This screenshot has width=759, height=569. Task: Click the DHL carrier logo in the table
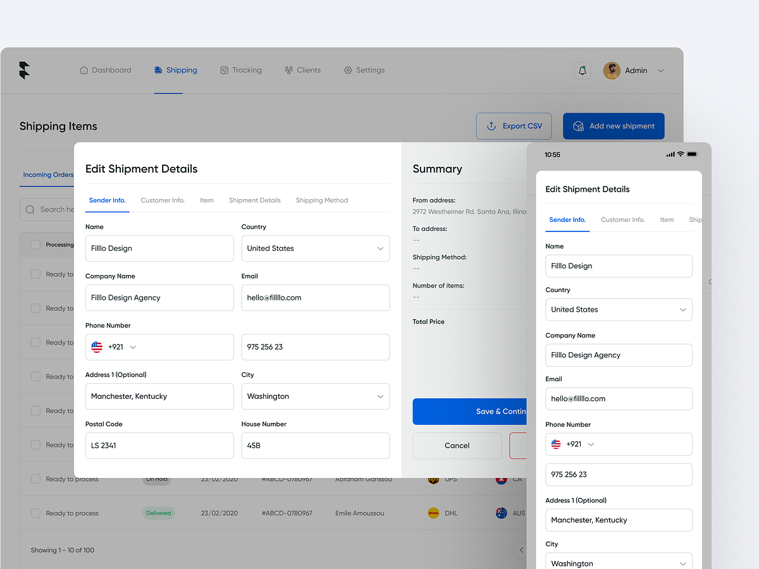(433, 513)
